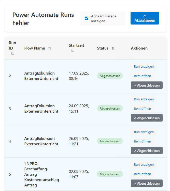Click Run ID cell with value 4

click(x=10, y=141)
